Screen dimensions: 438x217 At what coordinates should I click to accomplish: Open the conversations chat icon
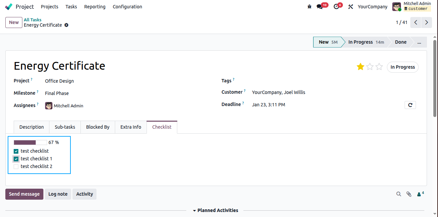click(x=319, y=7)
